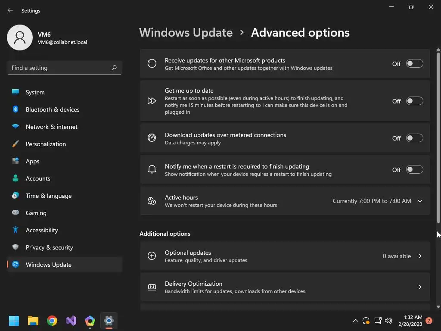Select Privacy & security in sidebar
The image size is (441, 331).
pyautogui.click(x=65, y=247)
